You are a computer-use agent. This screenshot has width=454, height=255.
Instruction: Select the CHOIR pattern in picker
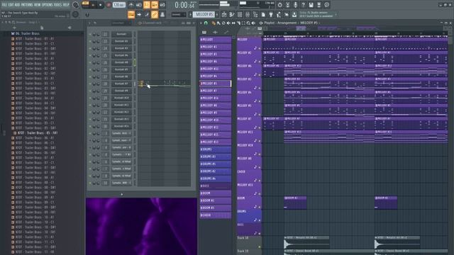click(x=215, y=215)
